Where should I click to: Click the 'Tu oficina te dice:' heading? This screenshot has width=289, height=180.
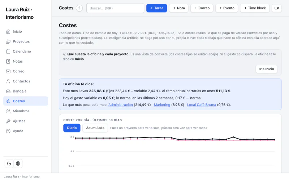[x=78, y=84]
